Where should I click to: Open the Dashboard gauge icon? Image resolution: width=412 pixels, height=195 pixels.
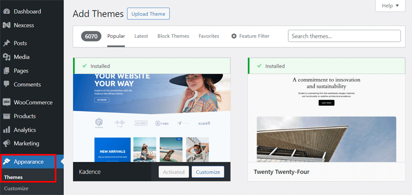(7, 11)
